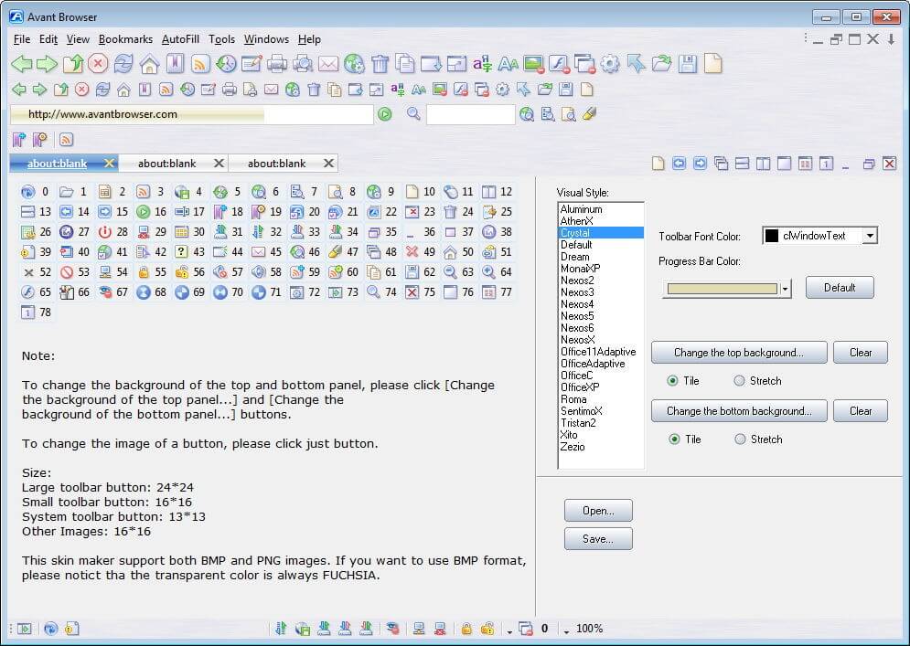Image resolution: width=910 pixels, height=646 pixels.
Task: Click the large Home icon in the top toolbar
Action: (149, 64)
